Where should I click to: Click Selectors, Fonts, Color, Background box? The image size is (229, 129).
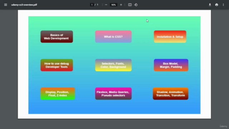coord(113,65)
